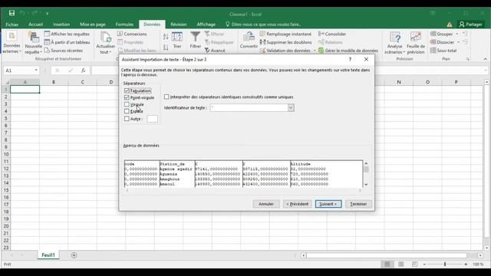Click Remplissage instantané
This screenshot has height=276, width=491.
pyautogui.click(x=285, y=34)
